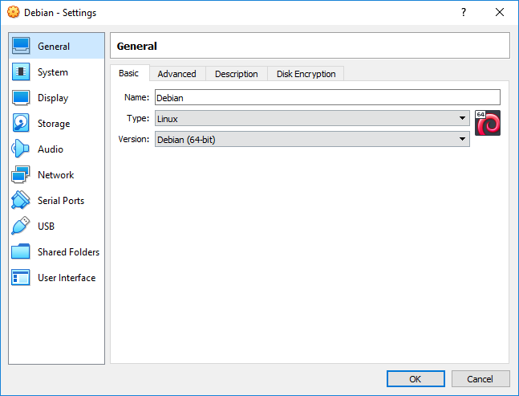Select the Network label in sidebar
The height and width of the screenshot is (396, 519).
(56, 175)
